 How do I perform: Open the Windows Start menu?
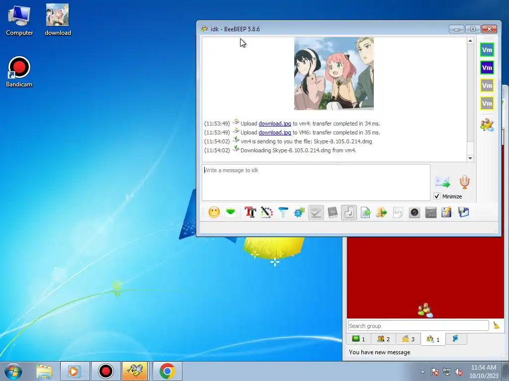click(x=13, y=371)
